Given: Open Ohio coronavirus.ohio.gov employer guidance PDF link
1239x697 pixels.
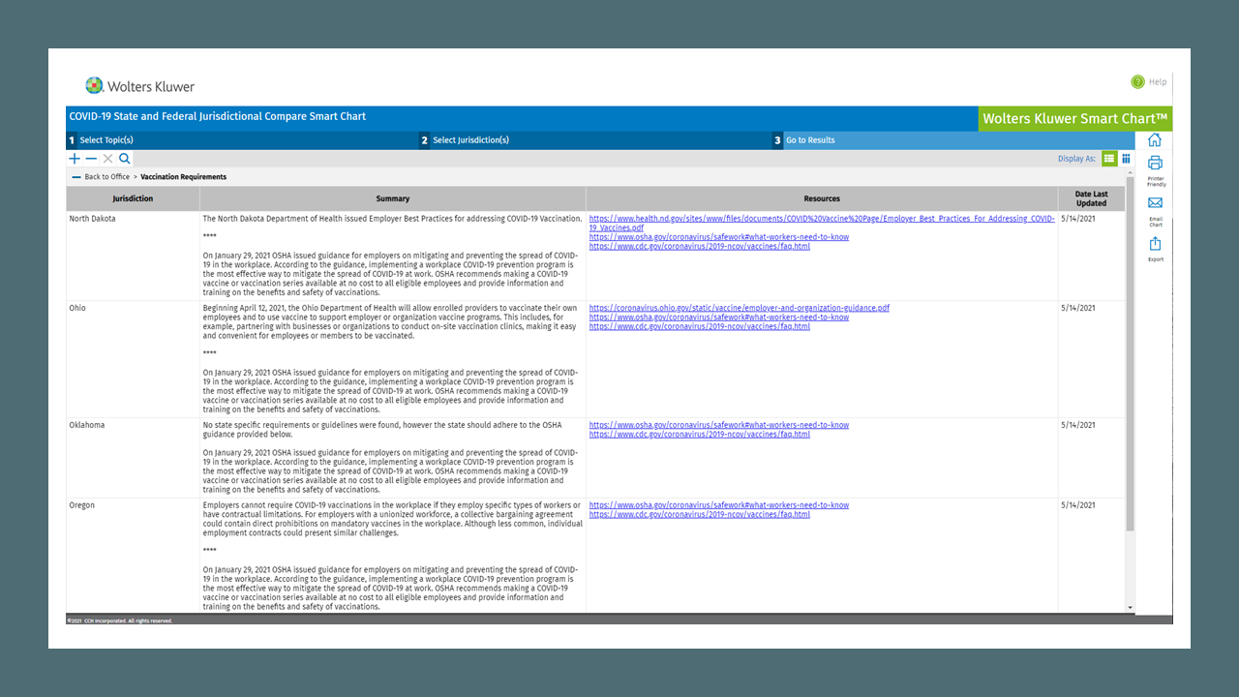Looking at the screenshot, I should 739,308.
